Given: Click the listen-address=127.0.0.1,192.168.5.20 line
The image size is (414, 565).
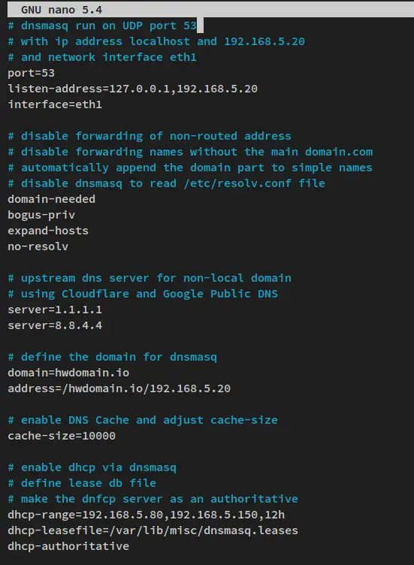Looking at the screenshot, I should pyautogui.click(x=132, y=89).
